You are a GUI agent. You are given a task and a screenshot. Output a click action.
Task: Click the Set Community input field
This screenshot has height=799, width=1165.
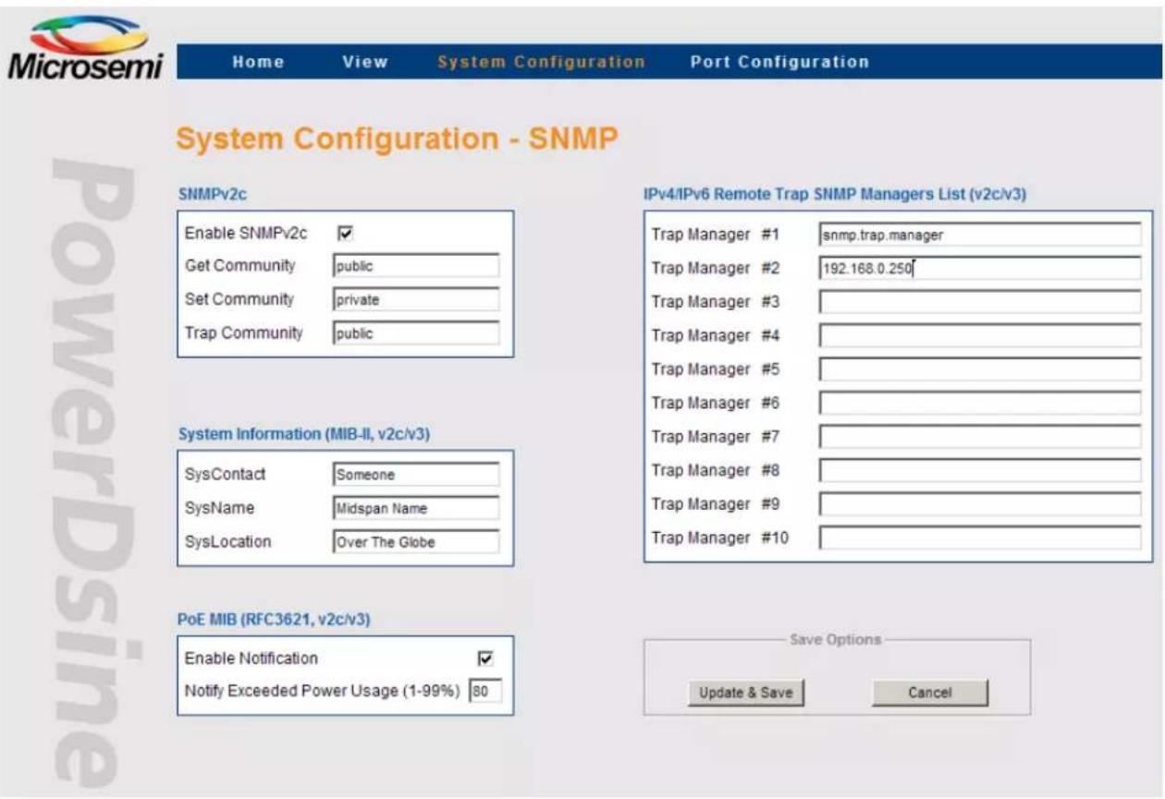click(416, 299)
